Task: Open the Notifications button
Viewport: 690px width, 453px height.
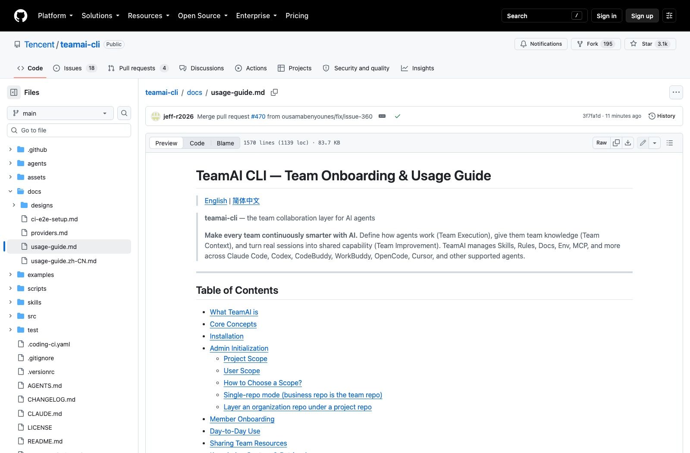Action: click(541, 44)
